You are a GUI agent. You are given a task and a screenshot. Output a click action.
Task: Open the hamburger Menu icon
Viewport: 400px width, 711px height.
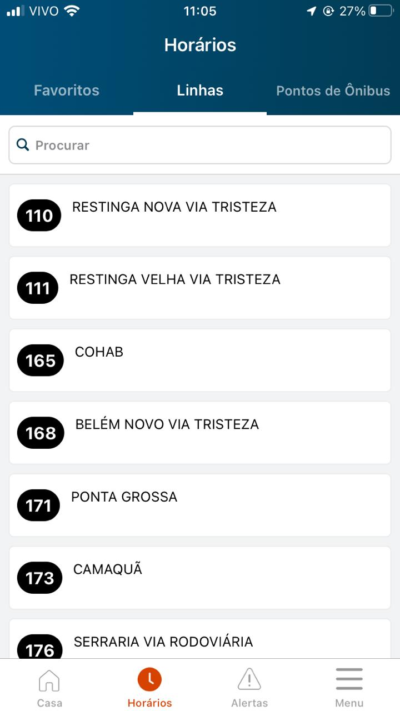349,679
